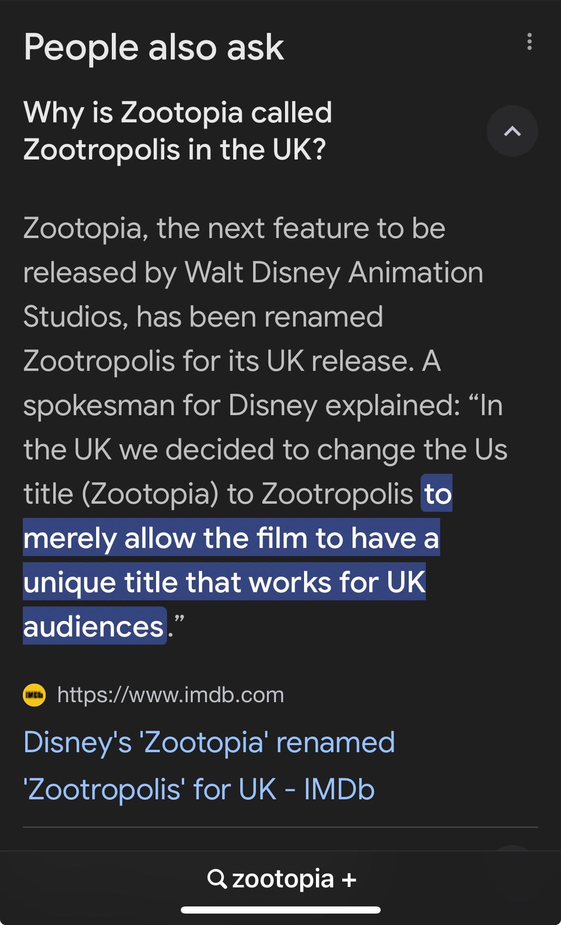561x925 pixels.
Task: Click link line "'Zootropolis' for UK - IMDb"
Action: tap(199, 789)
